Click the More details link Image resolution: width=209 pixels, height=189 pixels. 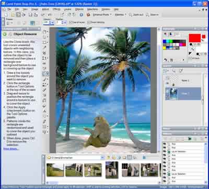(x=10, y=149)
